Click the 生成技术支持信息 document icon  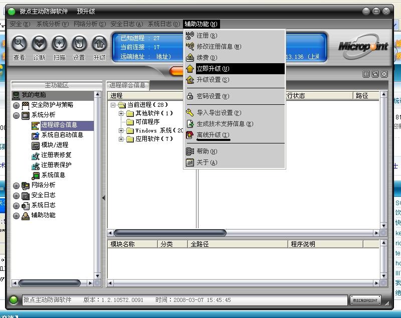(x=190, y=124)
